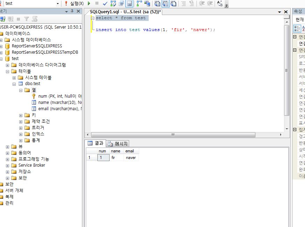
Task: Set results to text icon
Action: 157,3
